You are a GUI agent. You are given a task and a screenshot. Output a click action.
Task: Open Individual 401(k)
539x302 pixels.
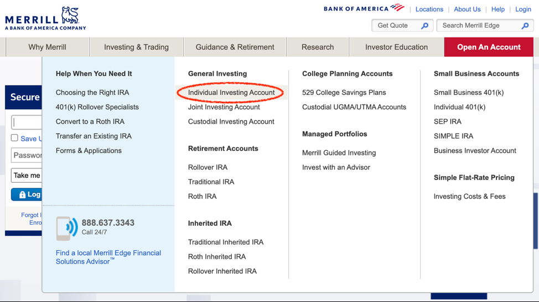460,107
